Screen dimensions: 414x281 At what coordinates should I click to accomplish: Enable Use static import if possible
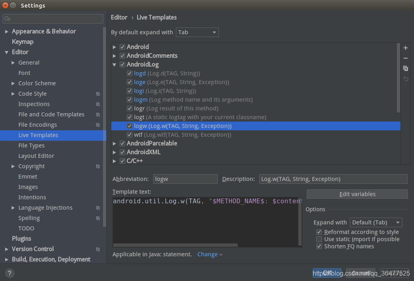[319, 239]
